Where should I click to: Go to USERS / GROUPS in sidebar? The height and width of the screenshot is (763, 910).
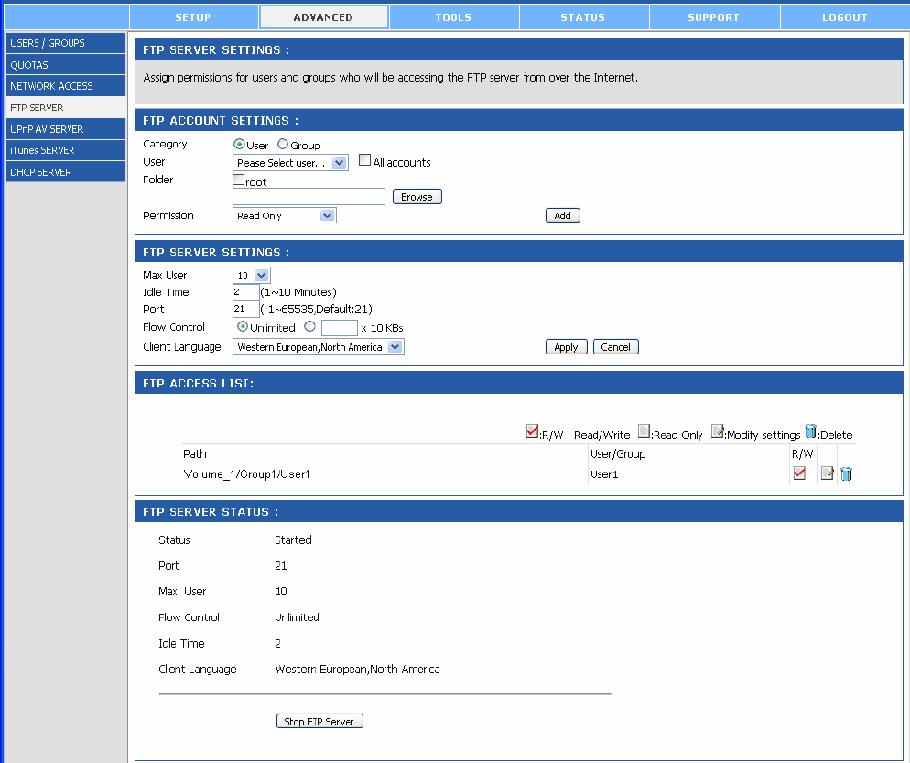(66, 43)
